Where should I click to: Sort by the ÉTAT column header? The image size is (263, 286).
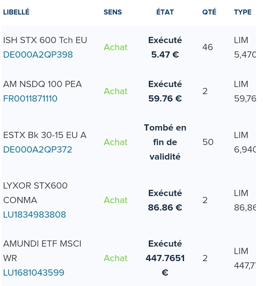pyautogui.click(x=165, y=12)
